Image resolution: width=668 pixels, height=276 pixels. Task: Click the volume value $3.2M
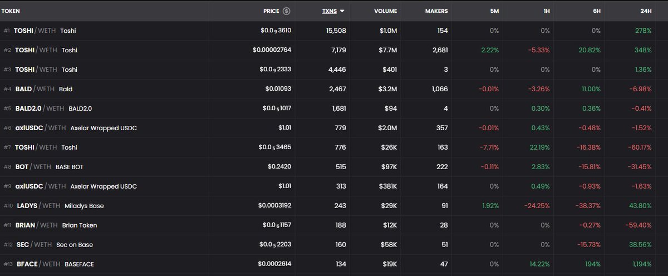[x=387, y=89]
